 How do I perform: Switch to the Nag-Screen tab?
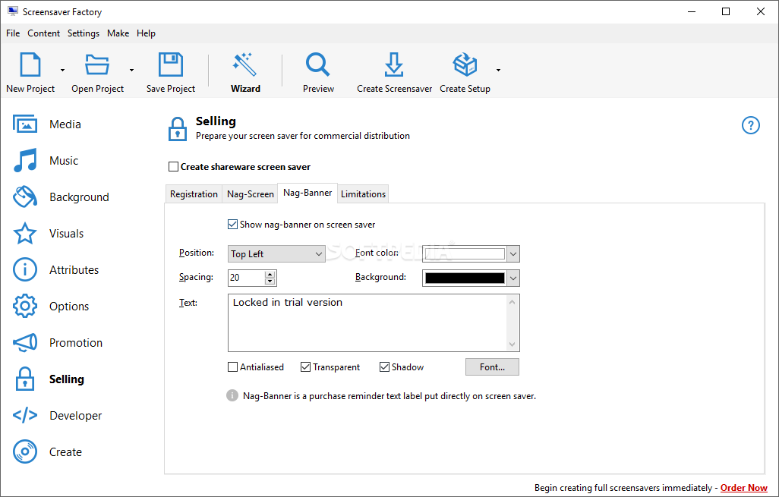[251, 194]
